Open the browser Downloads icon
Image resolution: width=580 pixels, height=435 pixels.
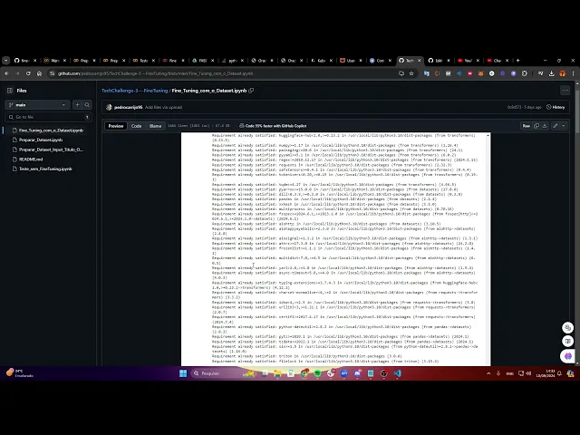pyautogui.click(x=552, y=73)
